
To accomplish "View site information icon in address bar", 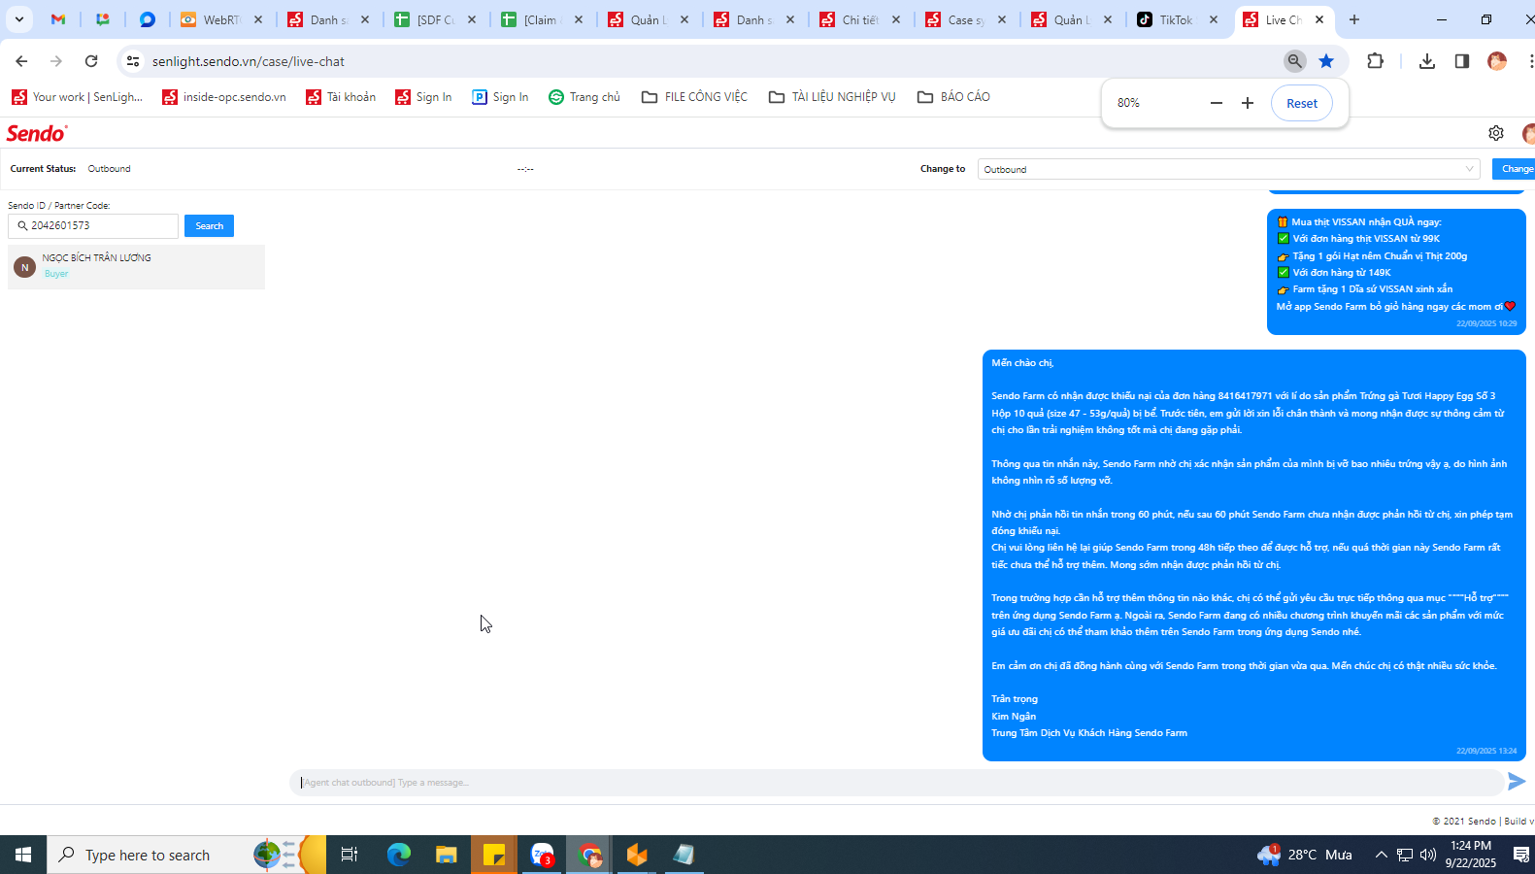I will (133, 61).
